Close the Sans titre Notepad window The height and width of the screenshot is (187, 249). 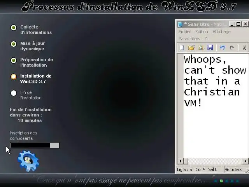pos(245,24)
